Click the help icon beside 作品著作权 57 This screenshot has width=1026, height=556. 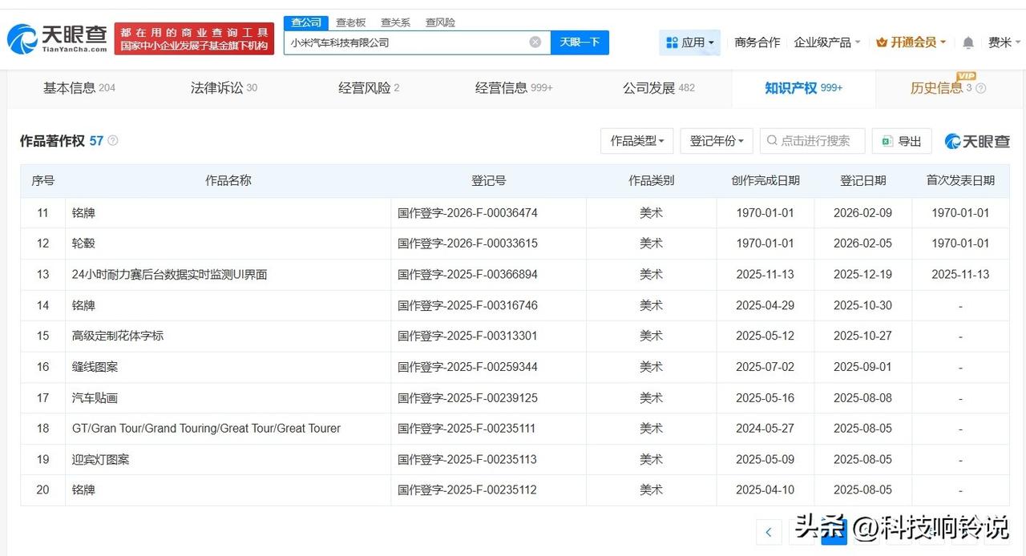pyautogui.click(x=113, y=141)
